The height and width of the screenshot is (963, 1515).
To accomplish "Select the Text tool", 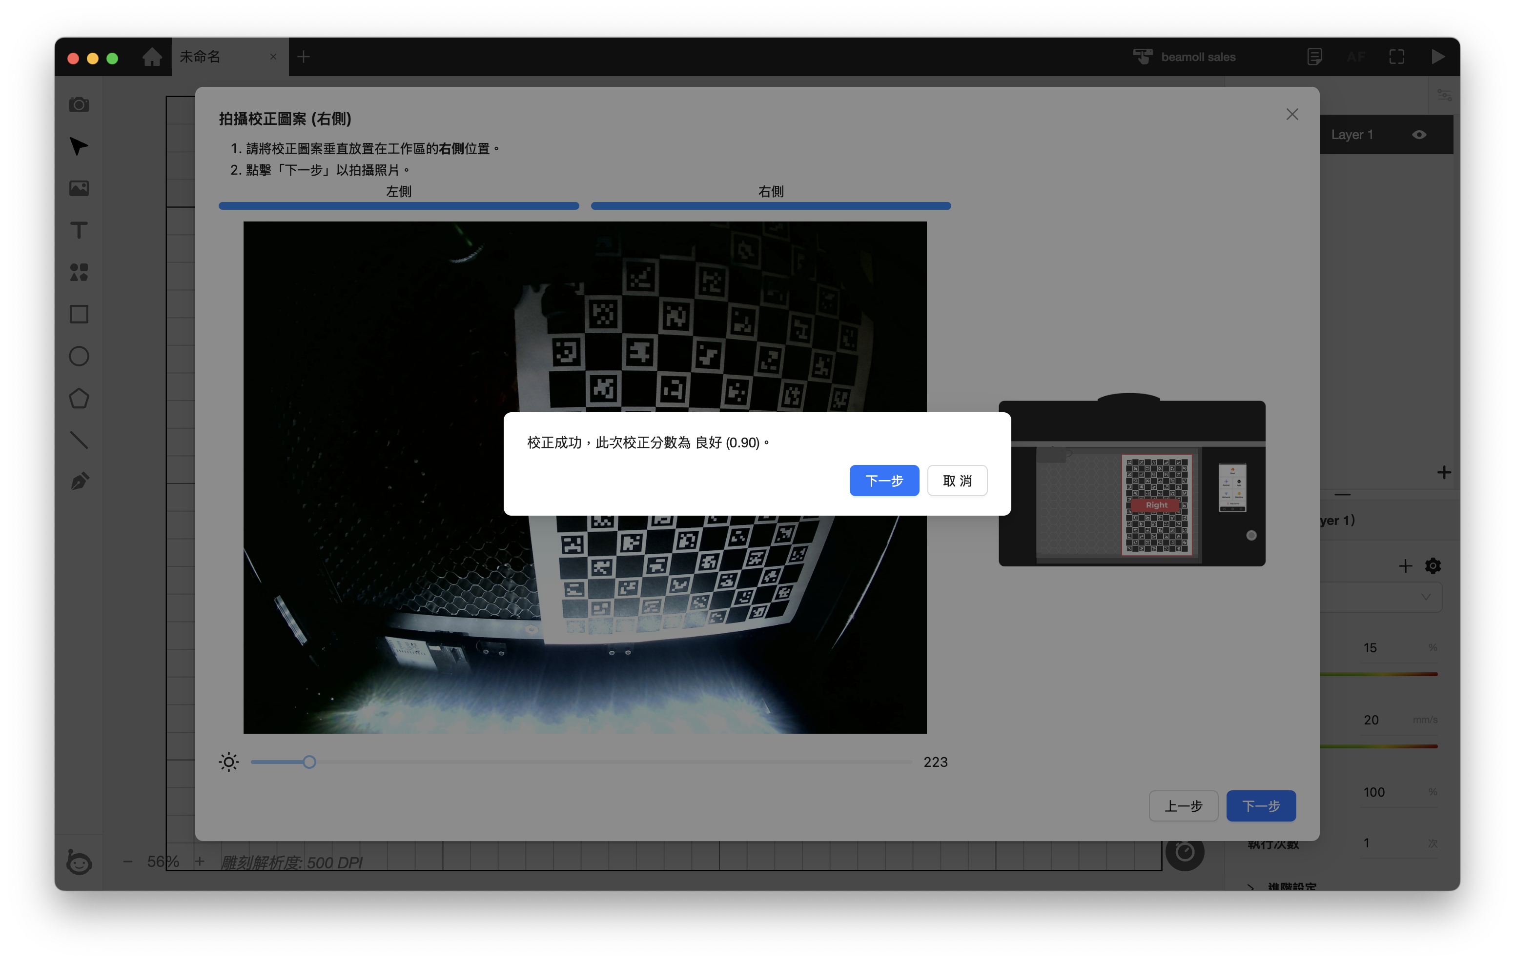I will [79, 230].
